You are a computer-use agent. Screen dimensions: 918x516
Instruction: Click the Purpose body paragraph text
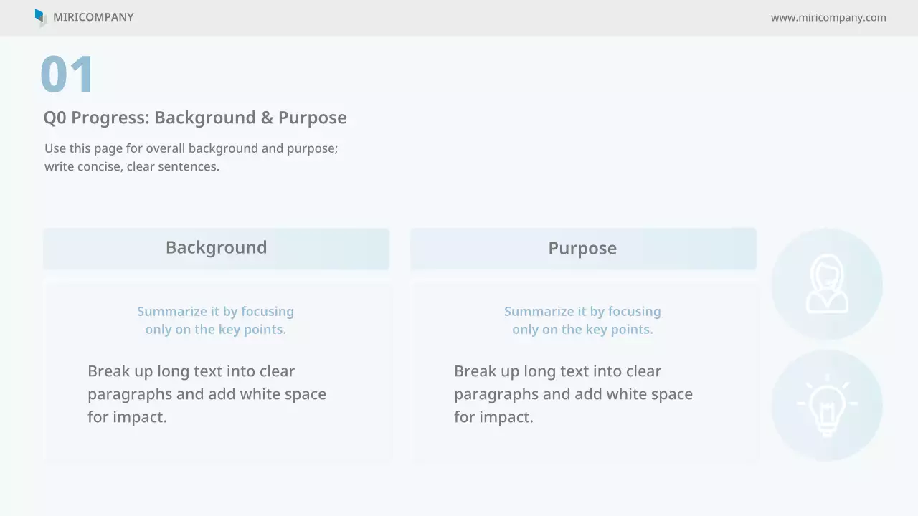pyautogui.click(x=573, y=393)
